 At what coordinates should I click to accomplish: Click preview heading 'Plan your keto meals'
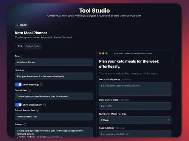(x=129, y=64)
